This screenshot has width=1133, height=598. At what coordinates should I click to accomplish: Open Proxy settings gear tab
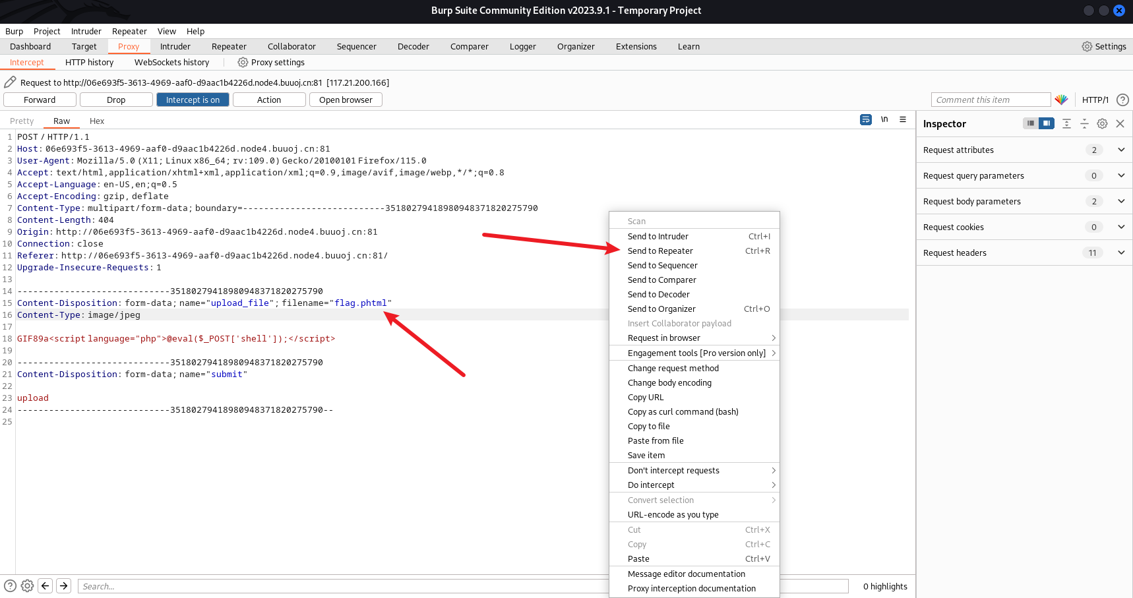coord(243,62)
